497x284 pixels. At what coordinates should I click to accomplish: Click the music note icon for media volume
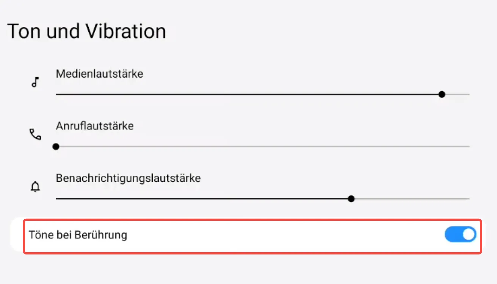point(35,82)
